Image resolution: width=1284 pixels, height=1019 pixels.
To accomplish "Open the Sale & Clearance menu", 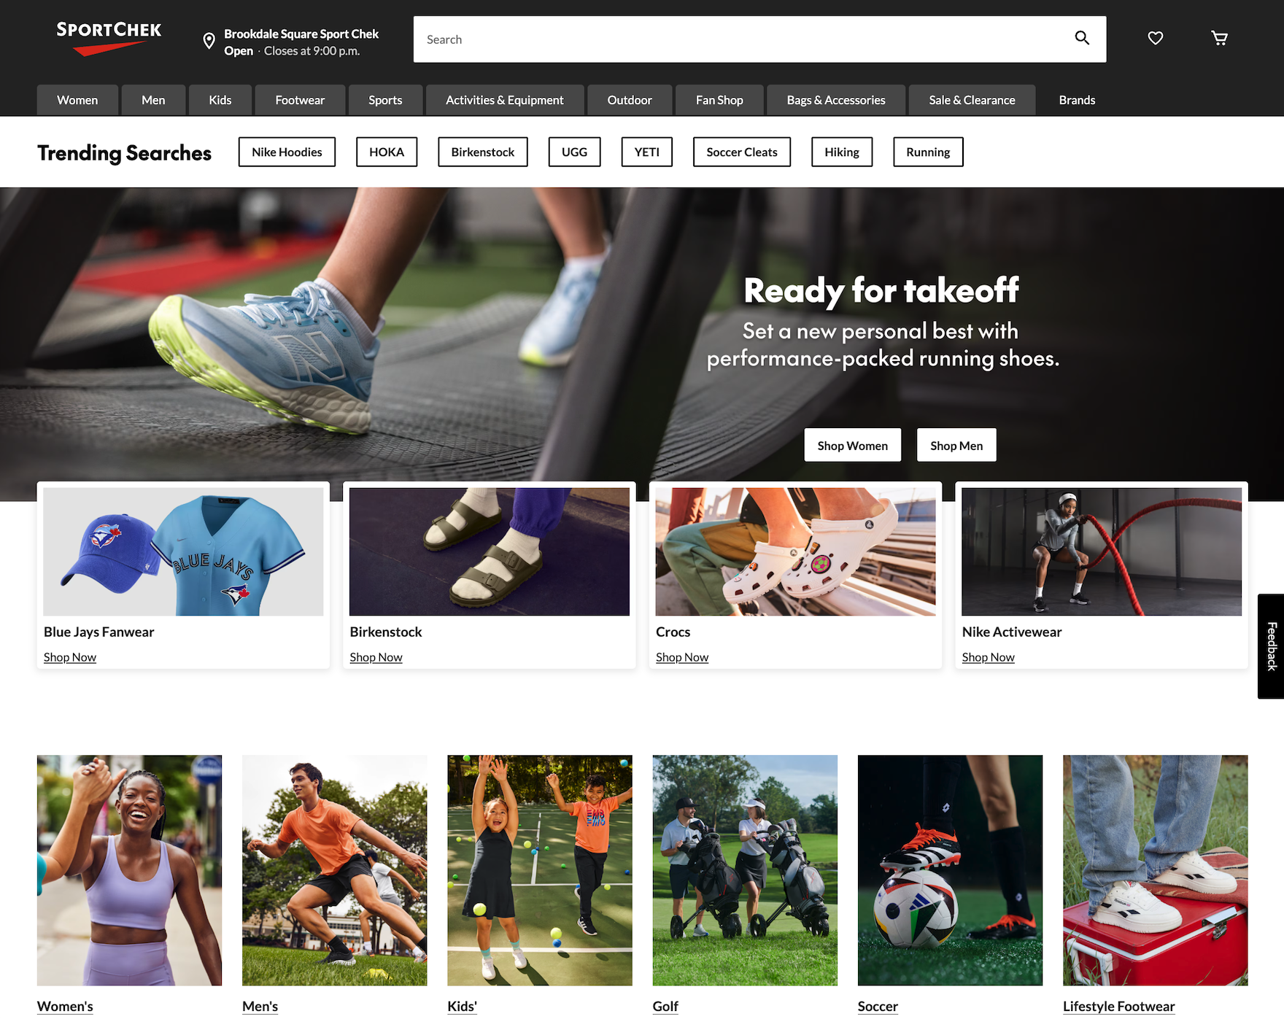I will click(x=972, y=101).
